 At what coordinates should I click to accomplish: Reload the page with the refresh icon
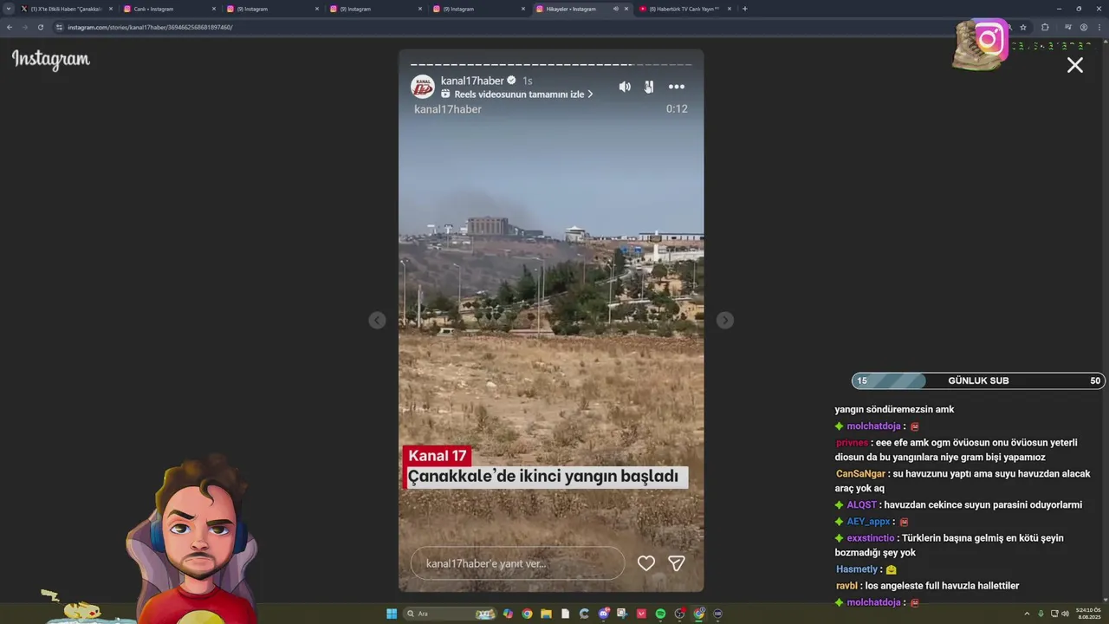coord(40,27)
